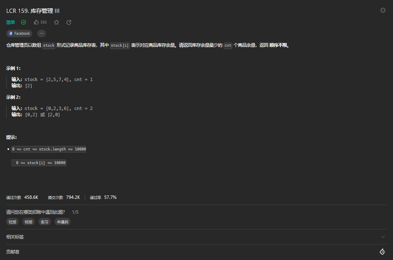393x260 pixels.
Task: Expand the 相关标签 section via its chevron
Action: pyautogui.click(x=383, y=236)
